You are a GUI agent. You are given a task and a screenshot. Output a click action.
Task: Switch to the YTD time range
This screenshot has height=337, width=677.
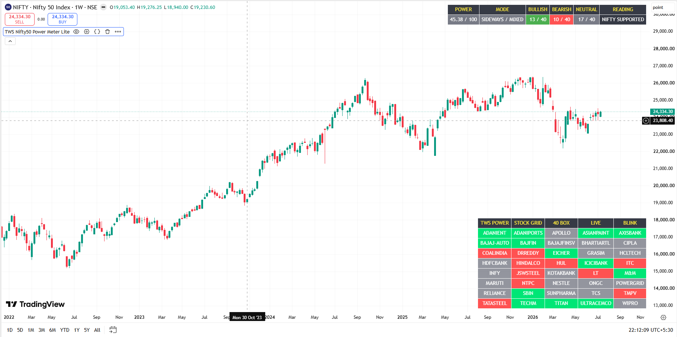(65, 330)
